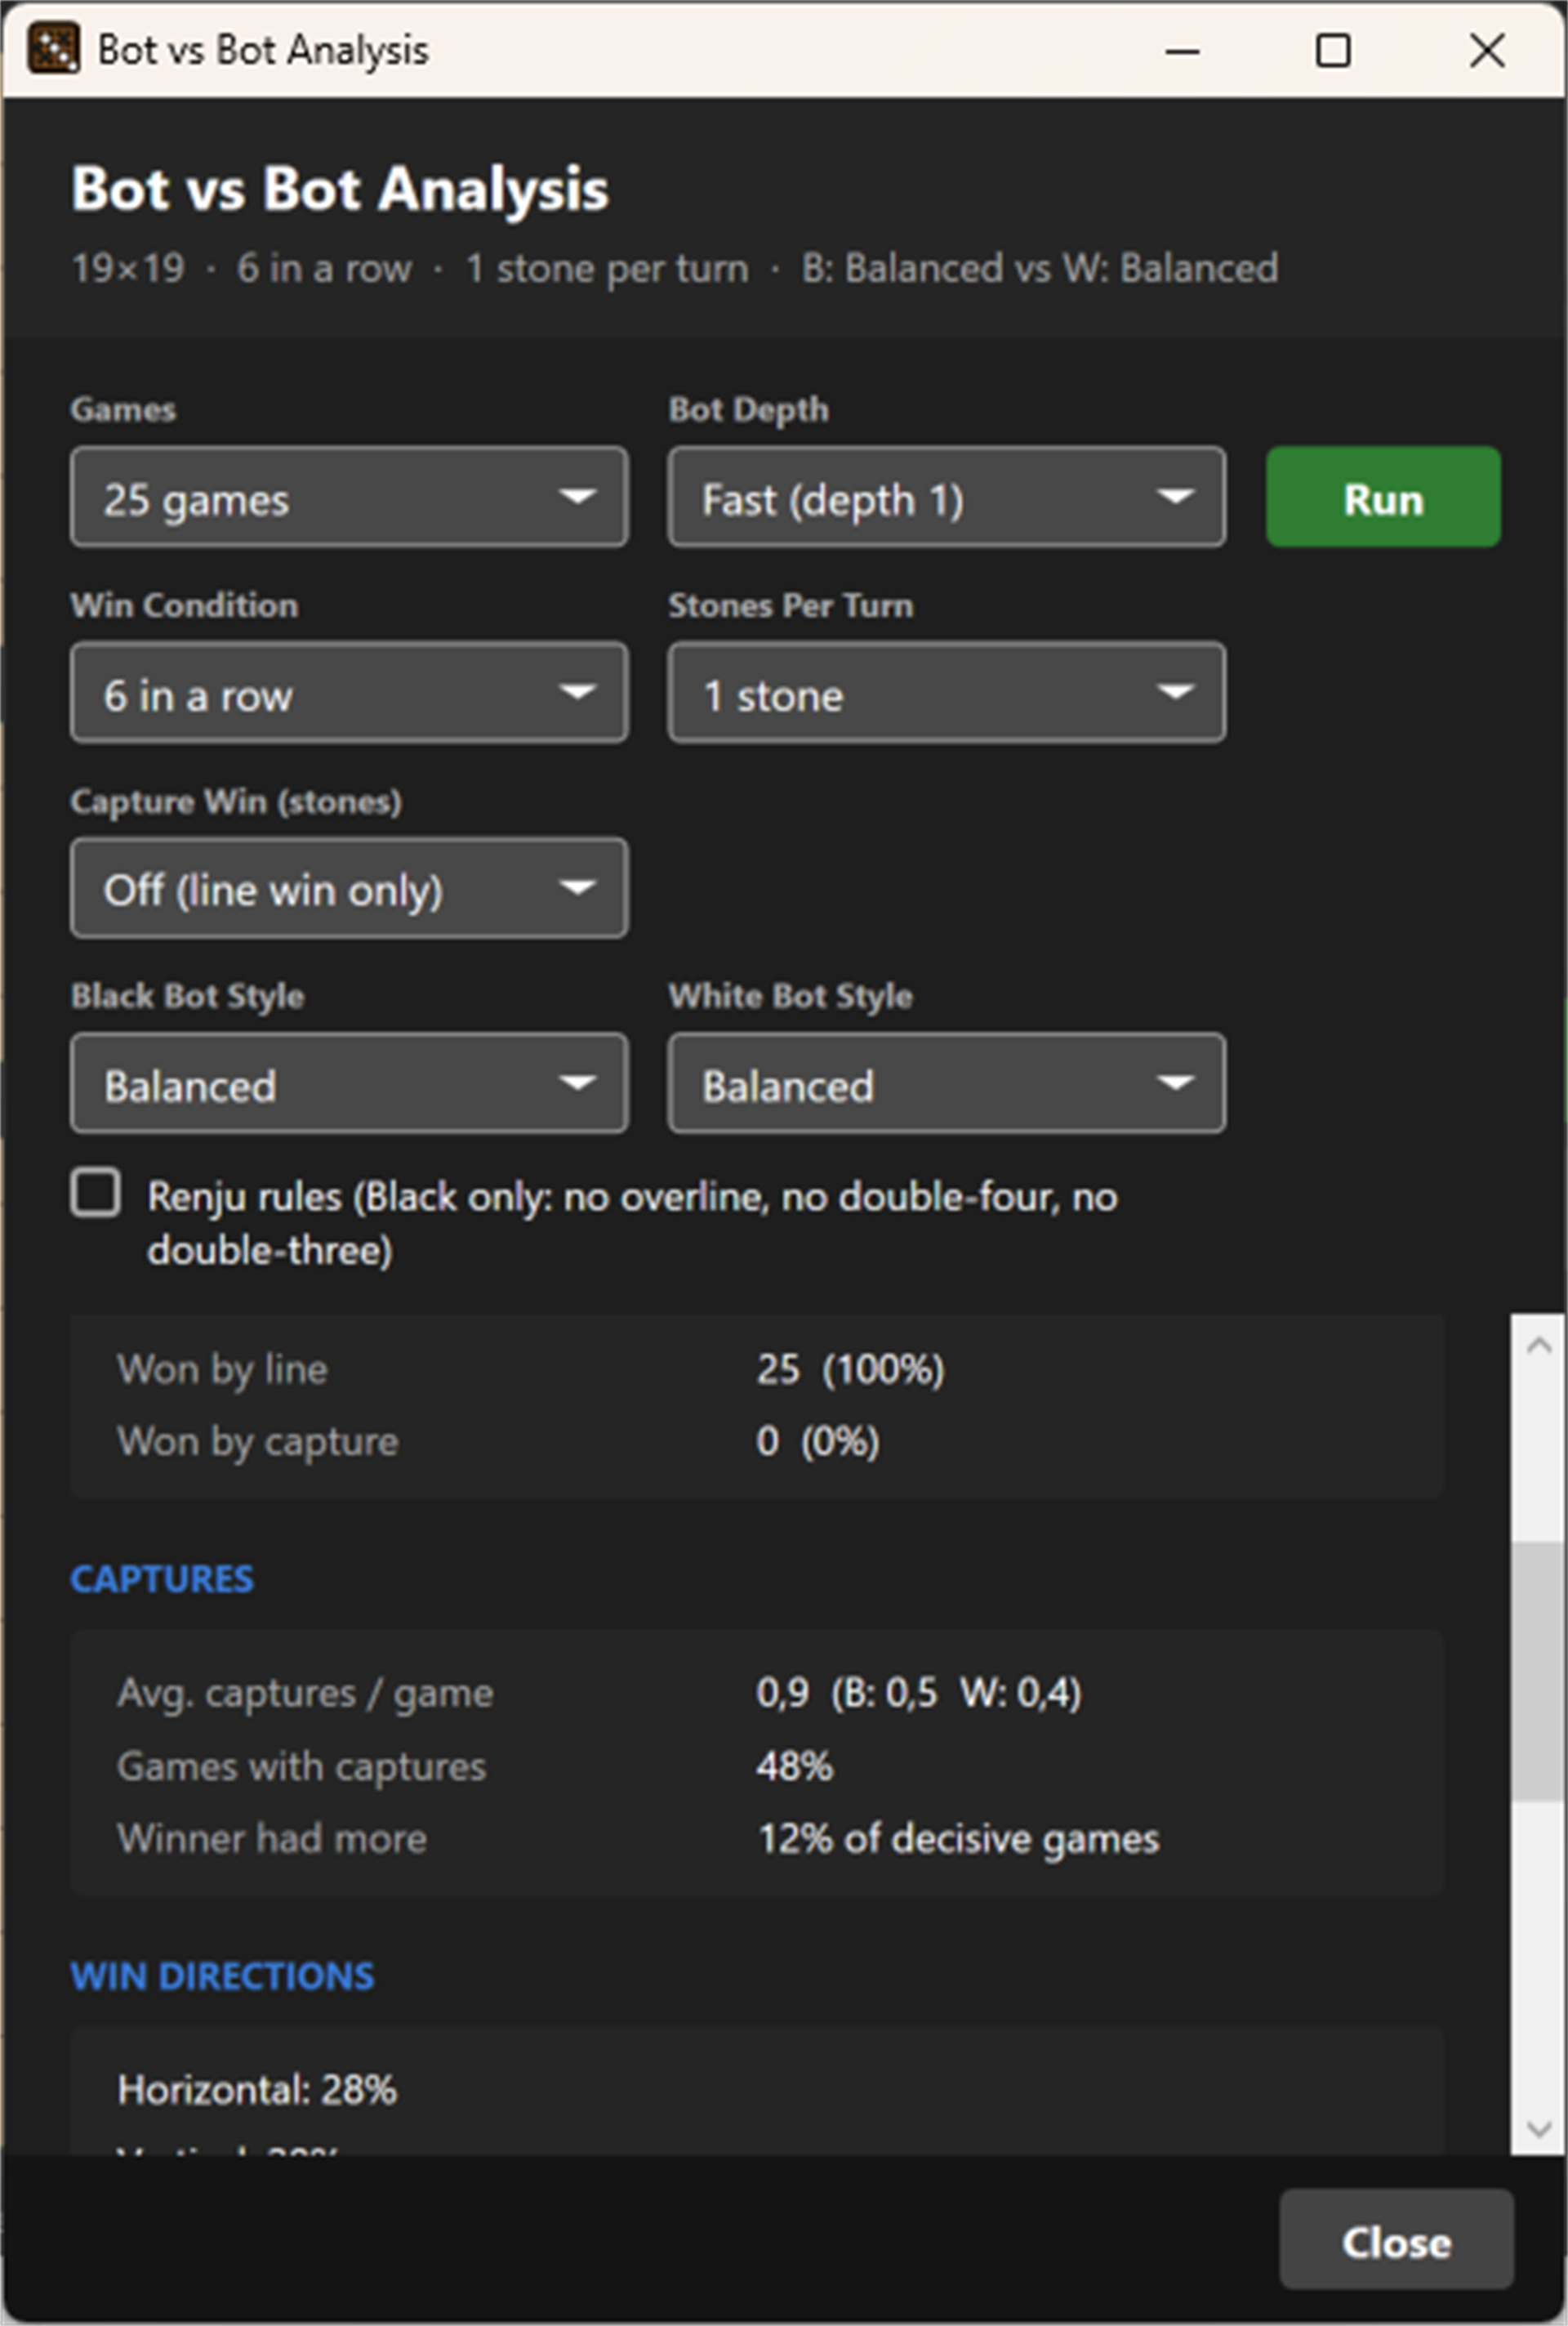
Task: Click the arrow on 6 in a row combo
Action: (x=578, y=692)
